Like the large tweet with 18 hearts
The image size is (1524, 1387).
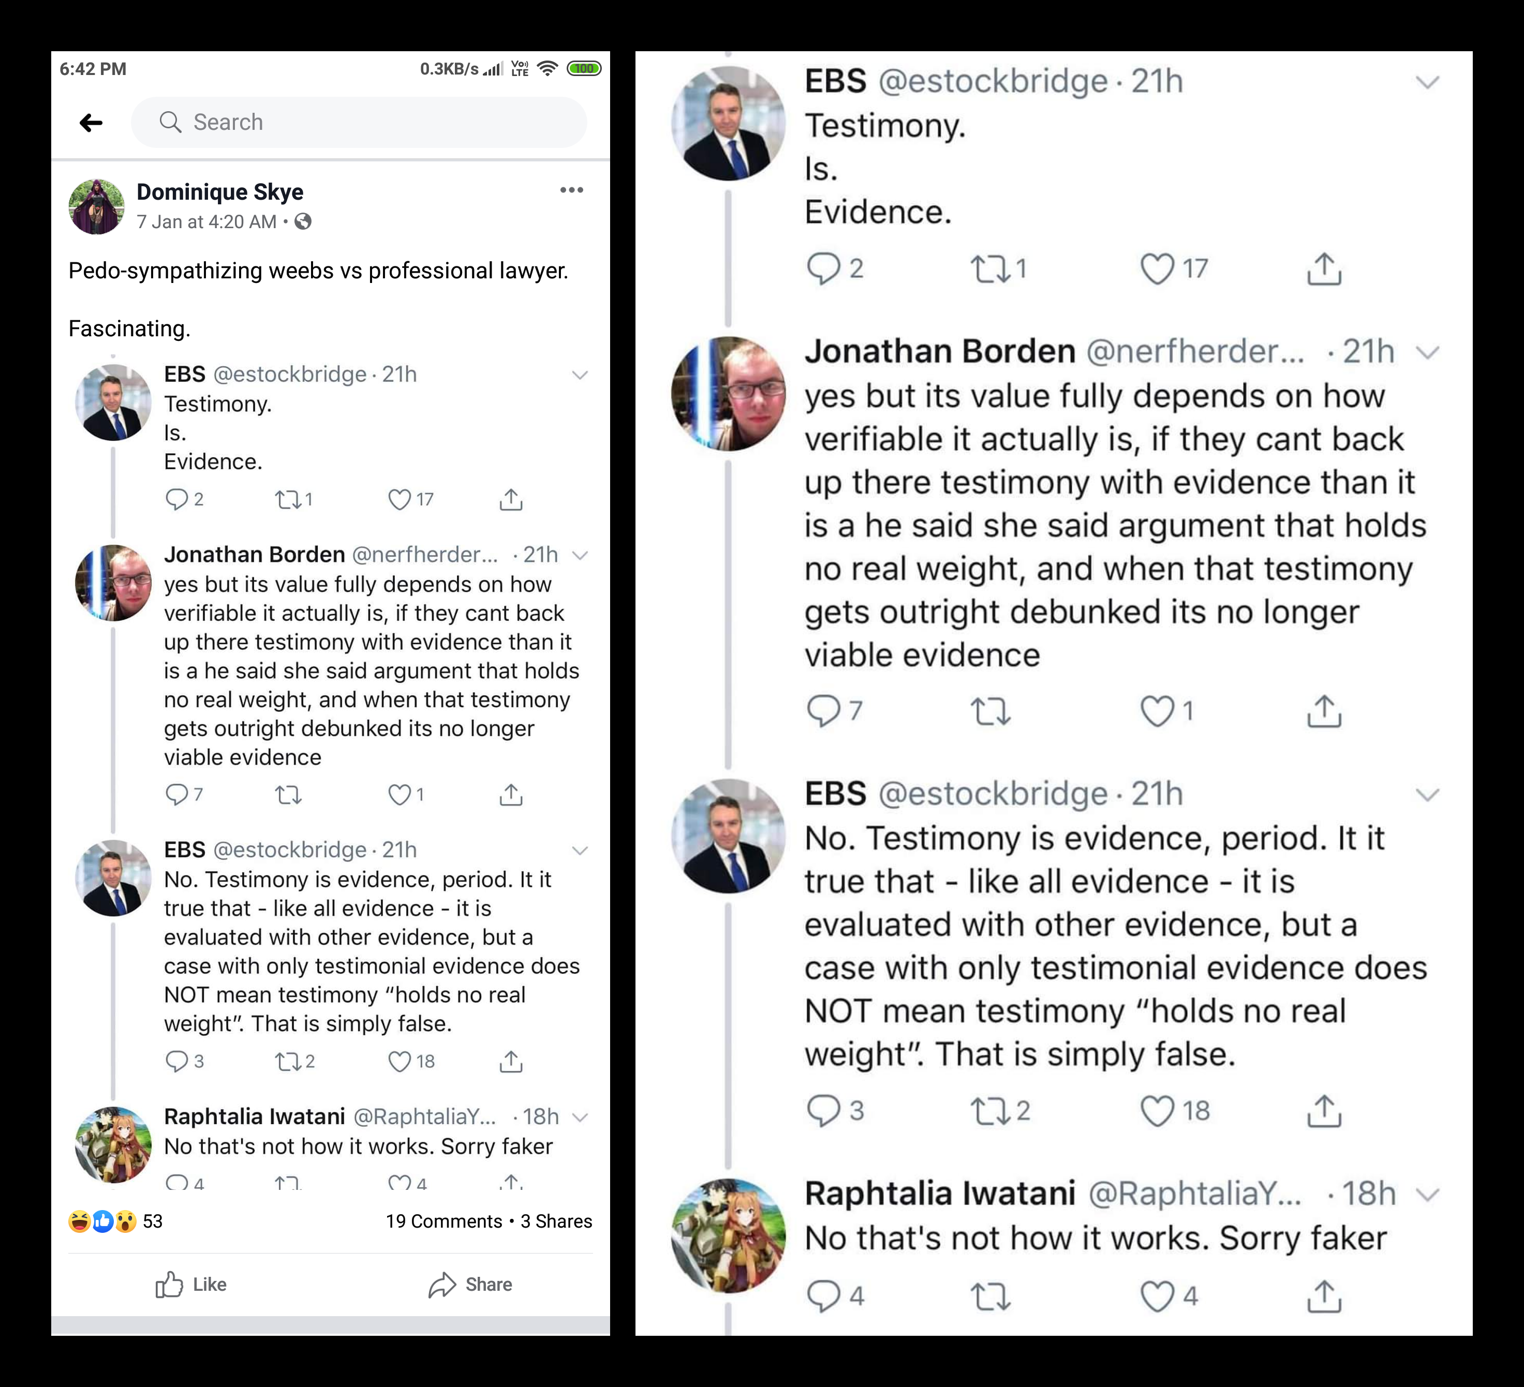1157,1111
